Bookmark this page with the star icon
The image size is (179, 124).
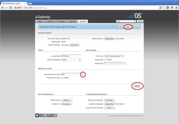pyautogui.click(x=163, y=8)
